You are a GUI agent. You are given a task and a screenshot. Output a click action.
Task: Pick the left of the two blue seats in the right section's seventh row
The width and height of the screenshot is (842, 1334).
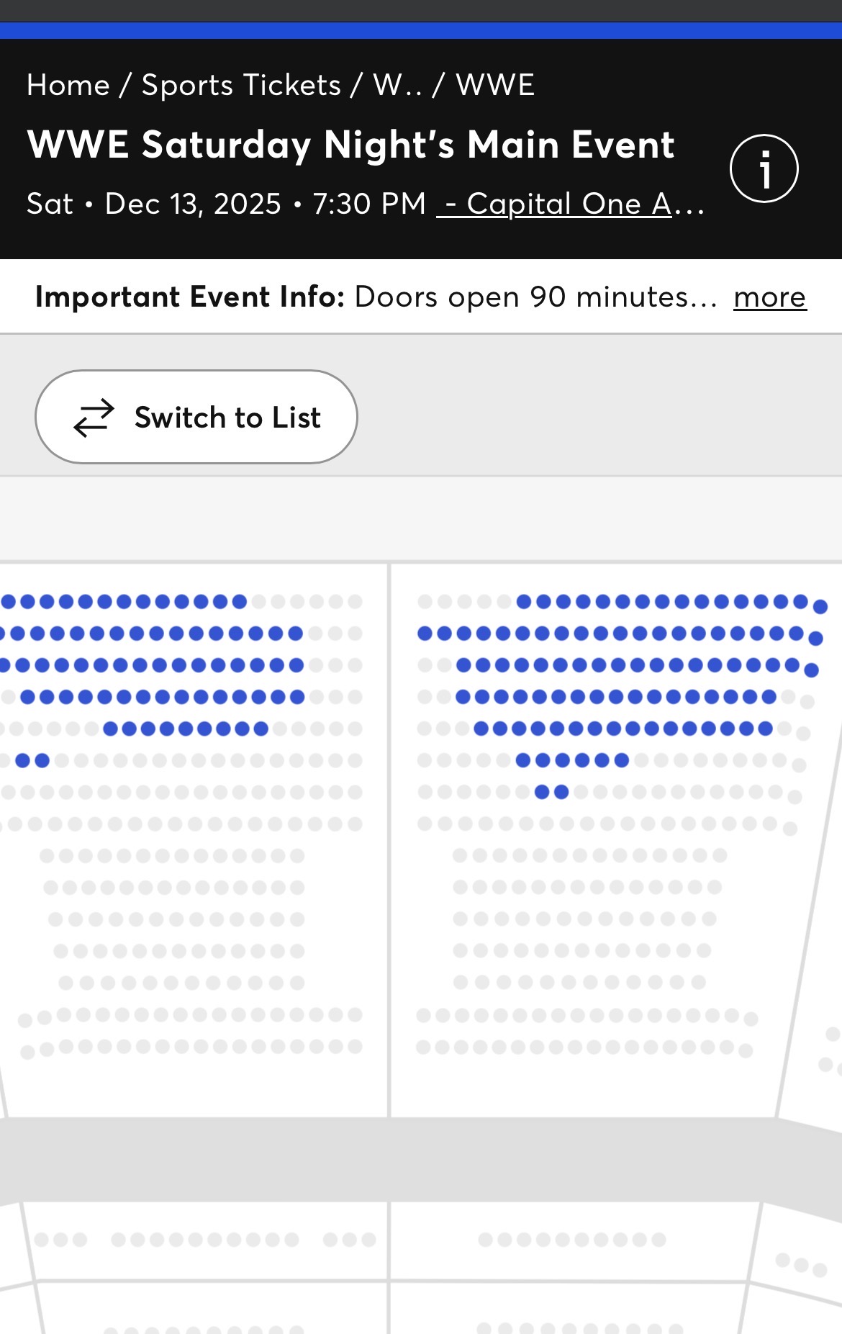(x=543, y=792)
